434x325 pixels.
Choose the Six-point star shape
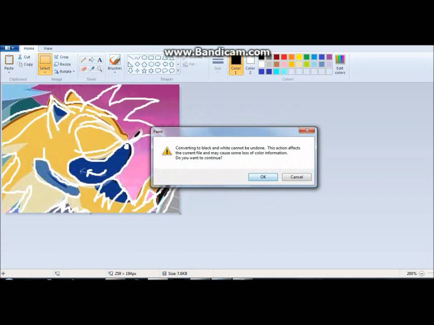(x=151, y=71)
